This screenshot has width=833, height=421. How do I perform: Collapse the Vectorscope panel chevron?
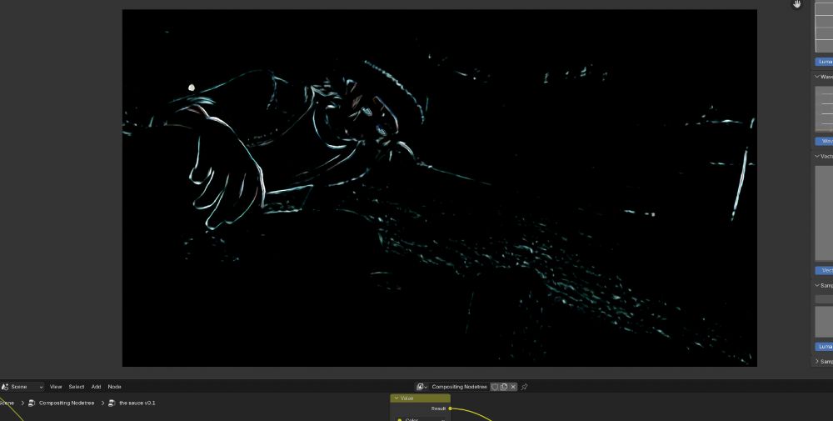pos(817,156)
